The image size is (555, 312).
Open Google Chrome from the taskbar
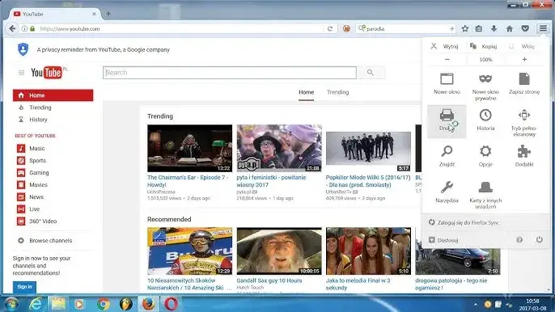click(104, 304)
